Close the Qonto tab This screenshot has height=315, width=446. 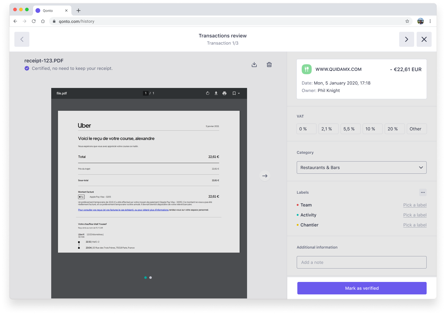tap(66, 11)
